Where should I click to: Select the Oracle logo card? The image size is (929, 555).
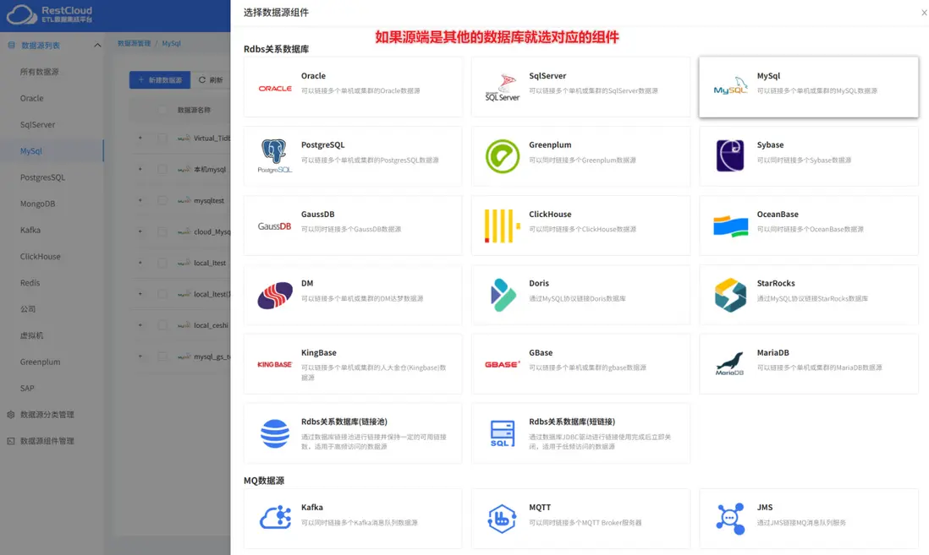tap(275, 88)
